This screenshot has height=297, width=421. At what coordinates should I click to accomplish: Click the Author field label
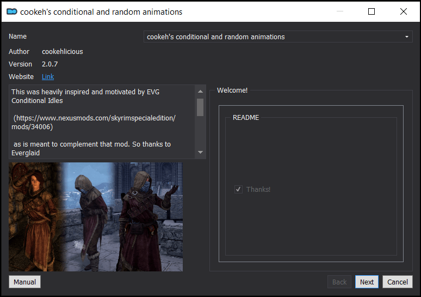pyautogui.click(x=19, y=52)
